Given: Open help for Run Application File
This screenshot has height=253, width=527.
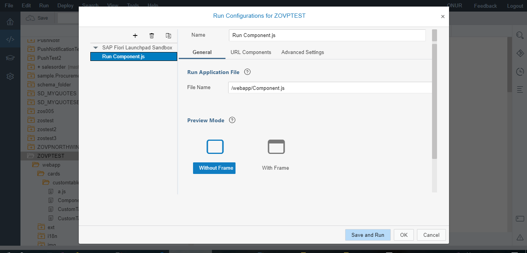Looking at the screenshot, I should [x=247, y=72].
